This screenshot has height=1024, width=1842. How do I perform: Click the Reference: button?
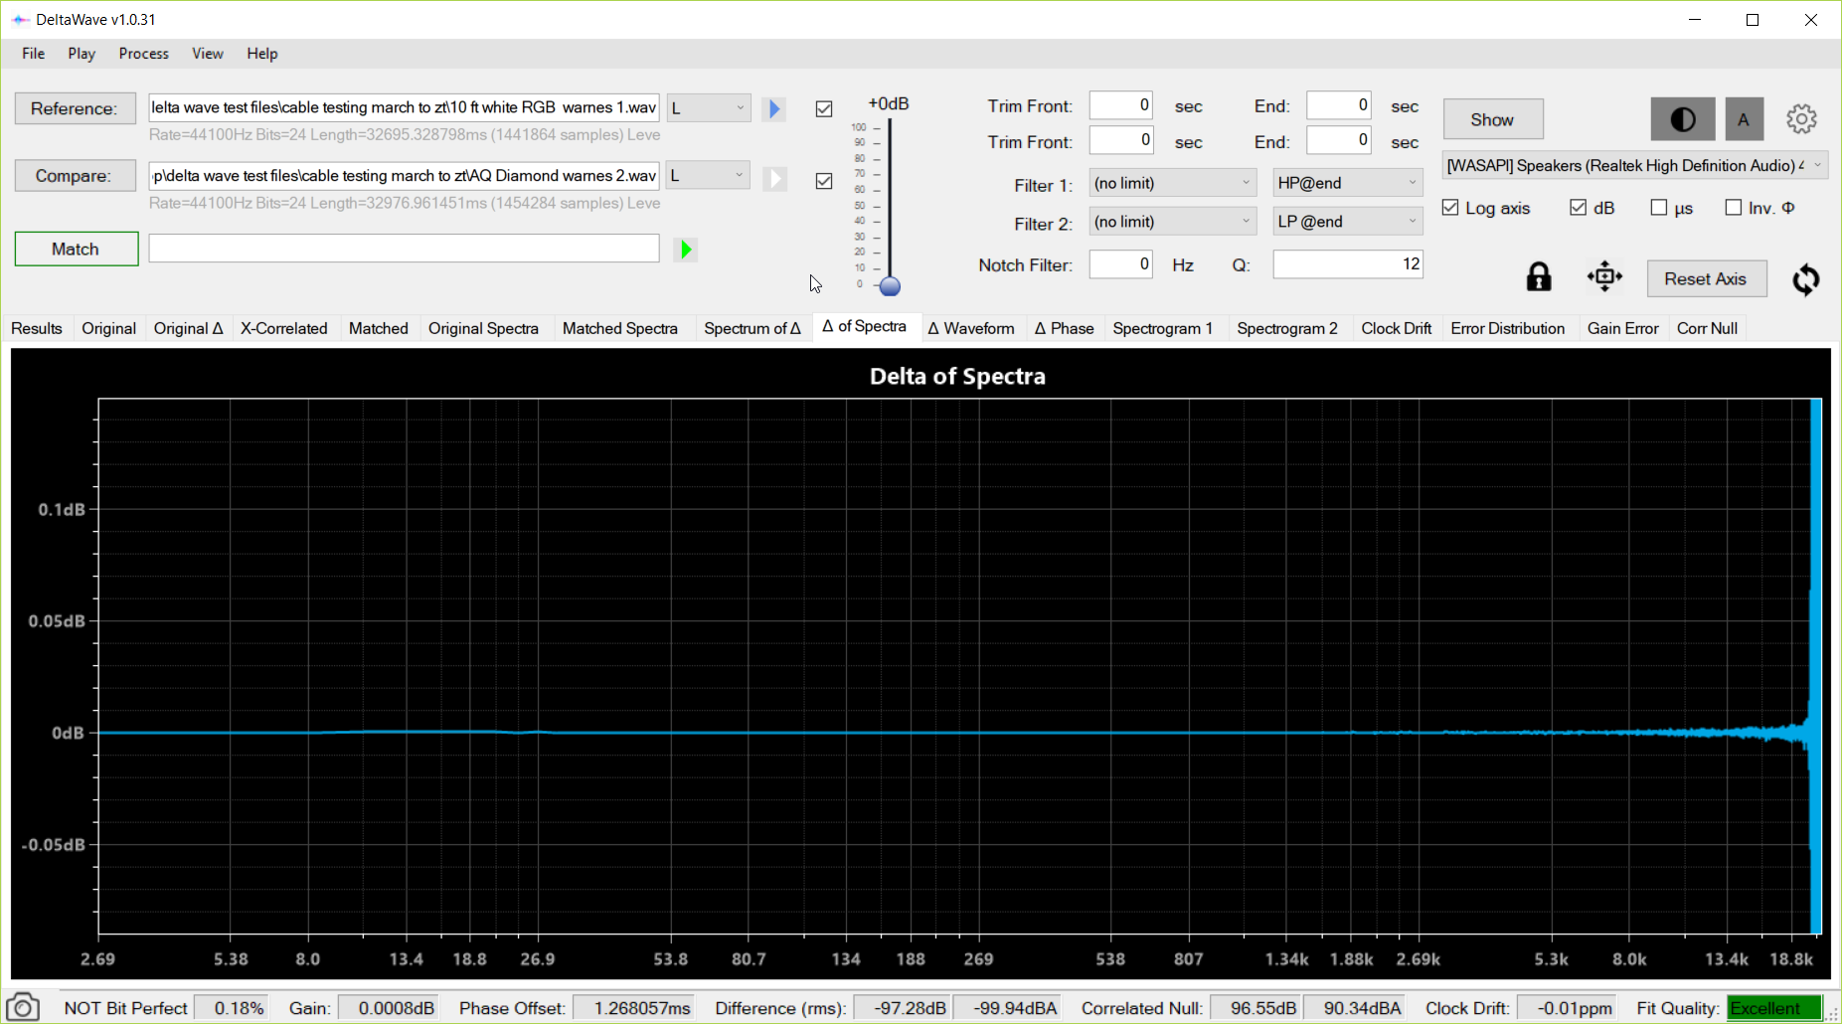click(x=76, y=108)
